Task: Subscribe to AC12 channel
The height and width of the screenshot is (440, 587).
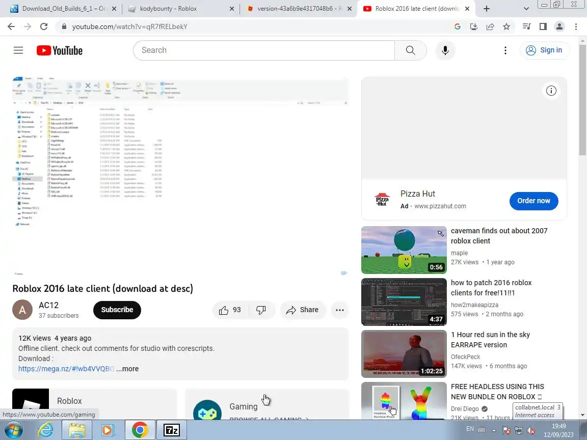Action: click(x=117, y=310)
